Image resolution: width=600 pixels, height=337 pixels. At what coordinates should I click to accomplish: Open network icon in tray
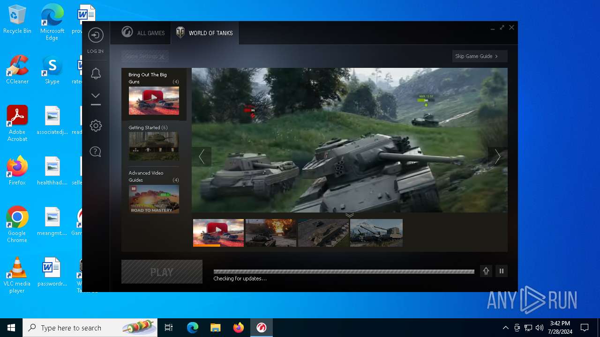pos(528,328)
